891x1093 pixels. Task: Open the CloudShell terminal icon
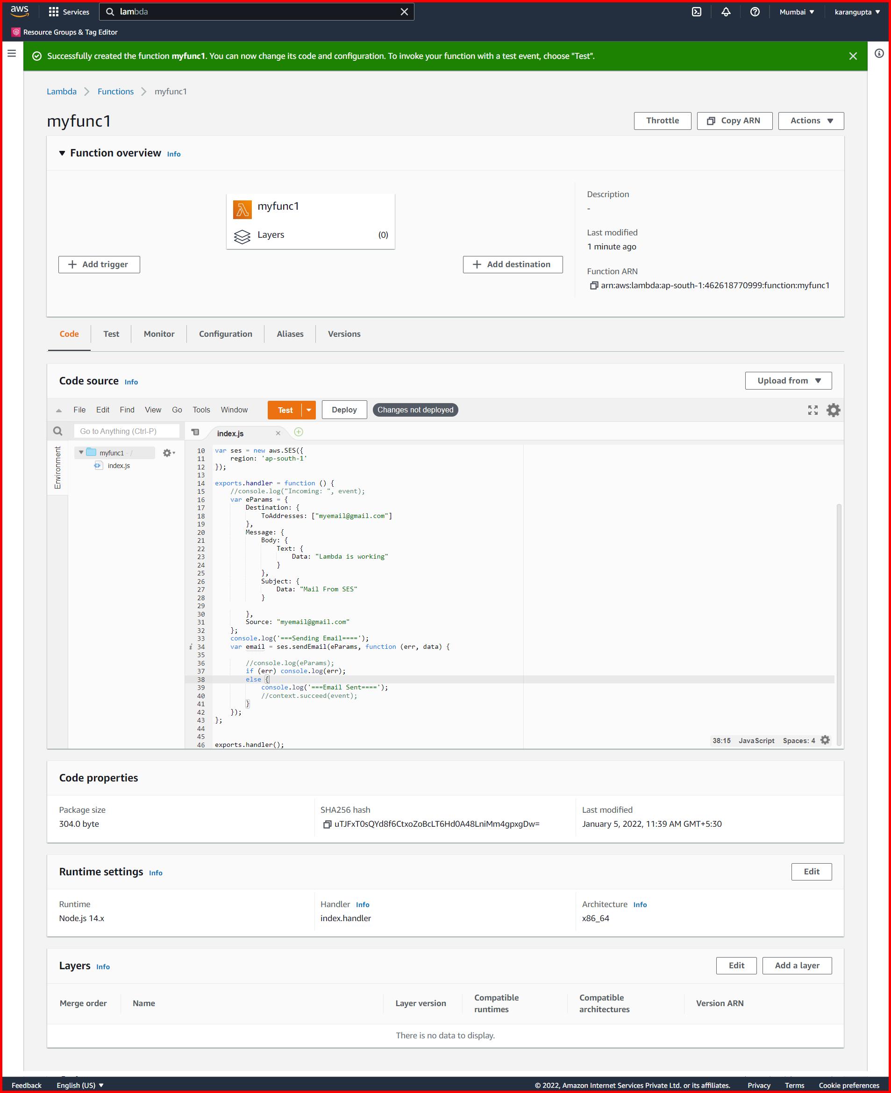698,11
